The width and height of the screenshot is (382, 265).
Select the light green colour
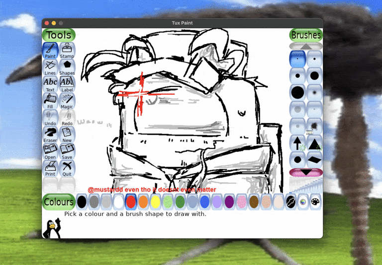(168, 202)
